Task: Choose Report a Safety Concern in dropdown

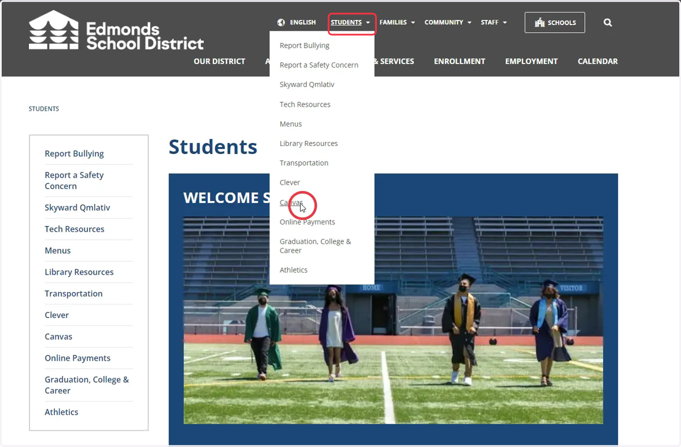Action: click(319, 65)
